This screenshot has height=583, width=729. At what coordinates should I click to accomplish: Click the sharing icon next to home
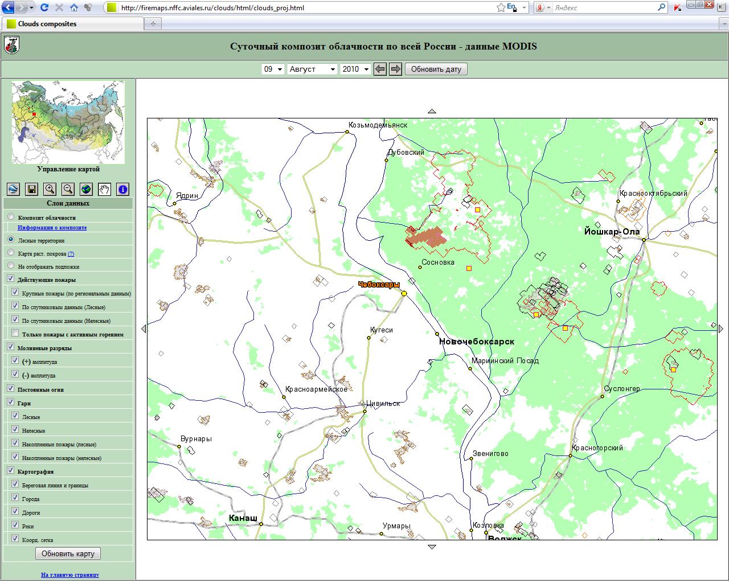point(88,7)
